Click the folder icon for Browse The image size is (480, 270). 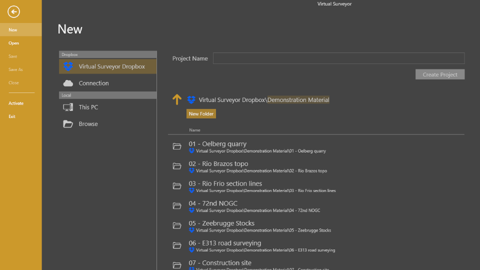68,124
